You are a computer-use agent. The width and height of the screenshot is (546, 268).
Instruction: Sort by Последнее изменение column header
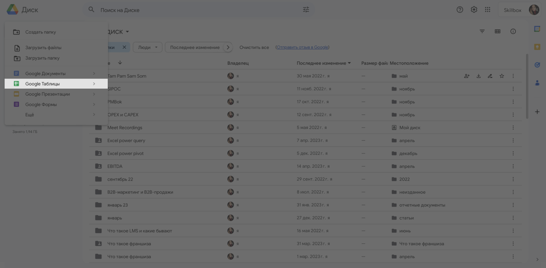(321, 63)
